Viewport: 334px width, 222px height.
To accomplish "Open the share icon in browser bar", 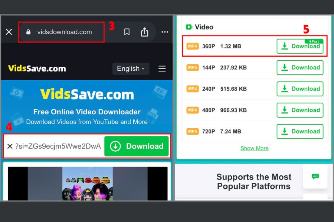I will (144, 32).
